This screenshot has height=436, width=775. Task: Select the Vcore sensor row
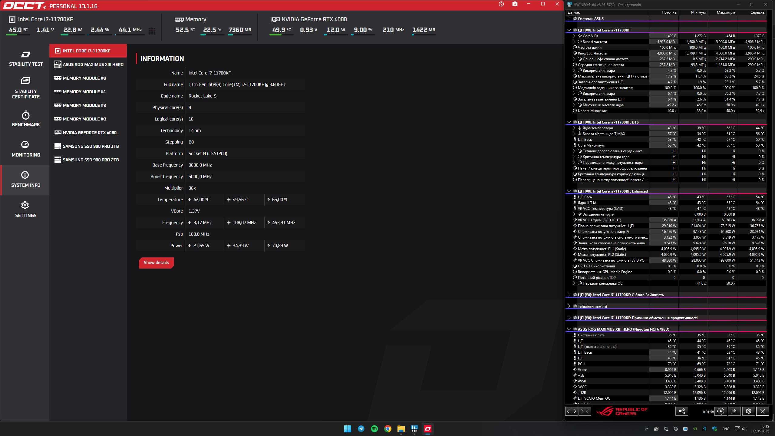[666, 370]
